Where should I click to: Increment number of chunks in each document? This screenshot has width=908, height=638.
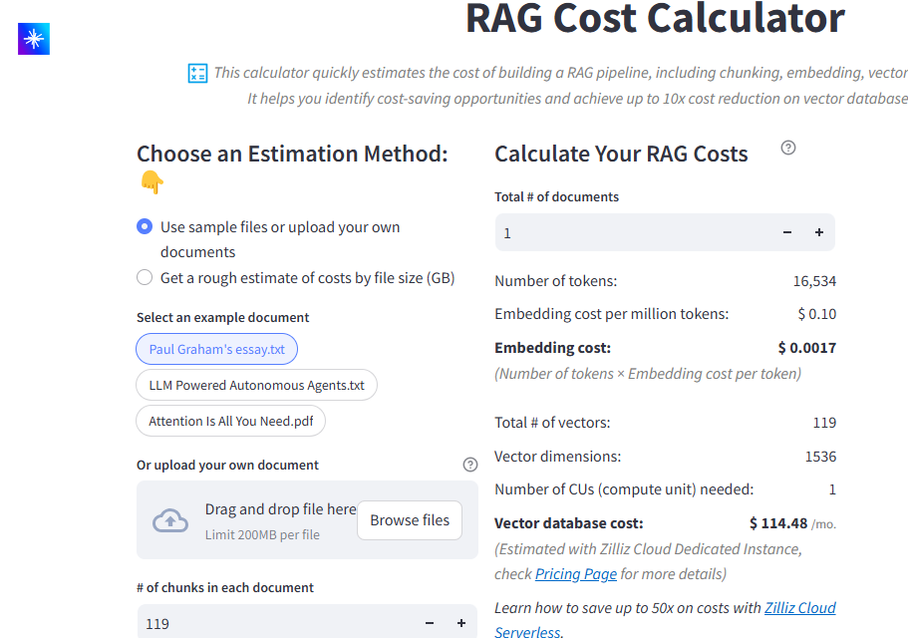(x=461, y=623)
